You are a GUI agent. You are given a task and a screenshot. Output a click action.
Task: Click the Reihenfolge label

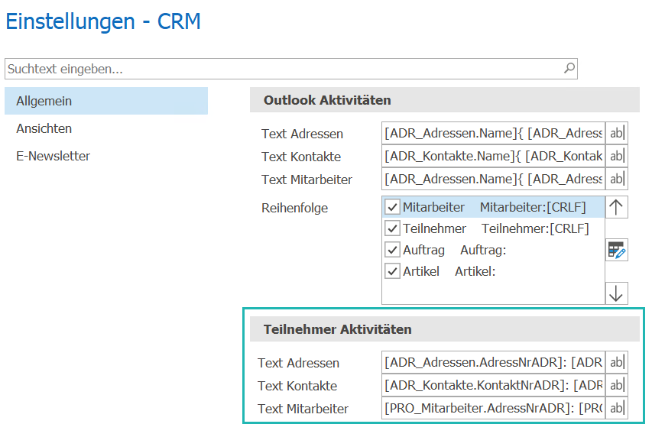tap(294, 208)
